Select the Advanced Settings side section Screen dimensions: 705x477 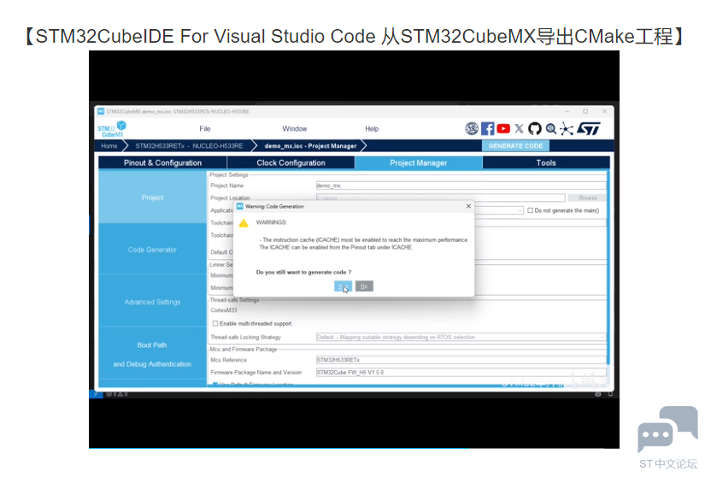152,302
